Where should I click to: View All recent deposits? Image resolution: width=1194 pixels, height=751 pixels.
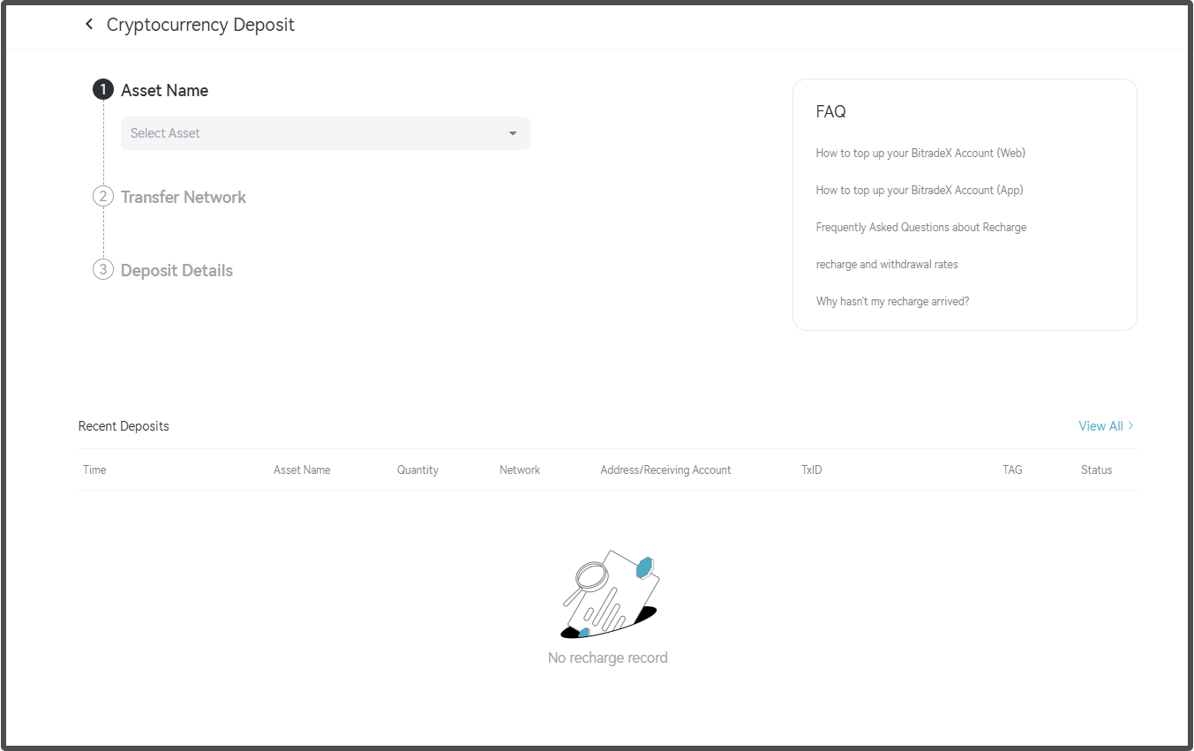(x=1100, y=426)
